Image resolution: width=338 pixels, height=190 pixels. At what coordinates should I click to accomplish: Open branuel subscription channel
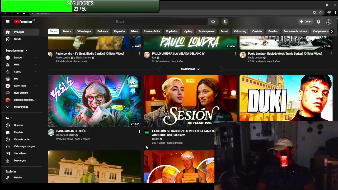click(21, 58)
